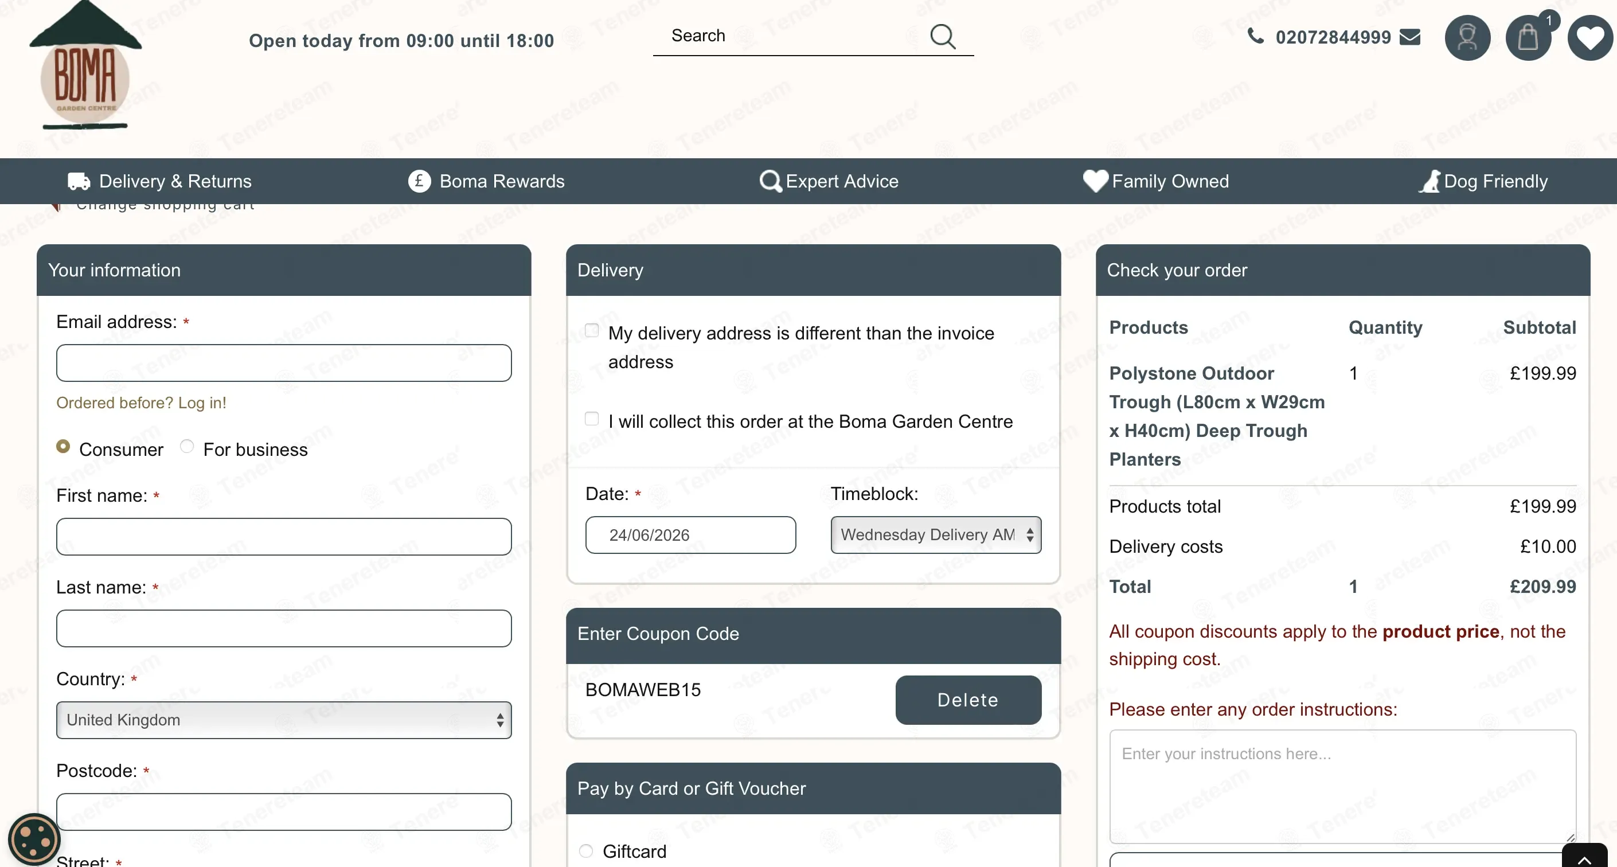Click the Ordered before? Log in! link

pos(141,403)
